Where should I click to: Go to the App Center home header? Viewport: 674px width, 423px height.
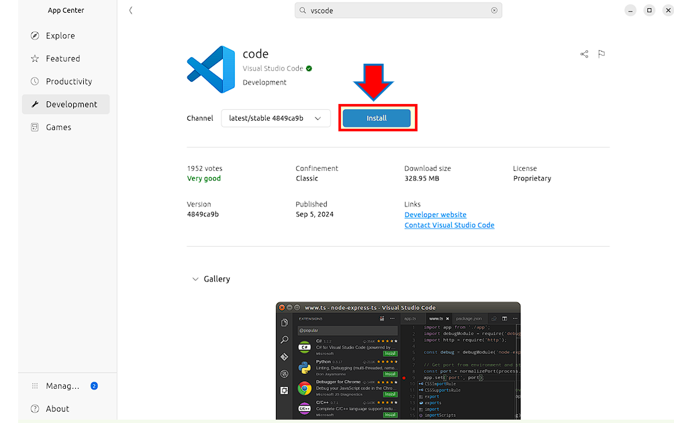[x=65, y=10]
